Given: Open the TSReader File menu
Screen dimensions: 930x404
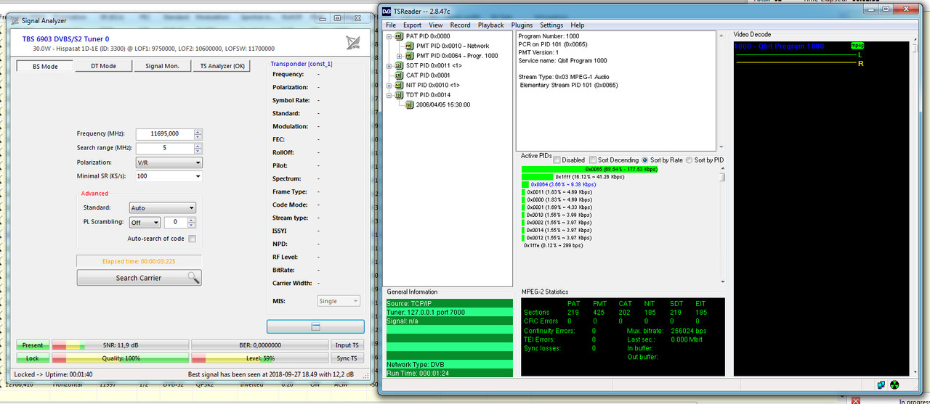Looking at the screenshot, I should [x=391, y=25].
